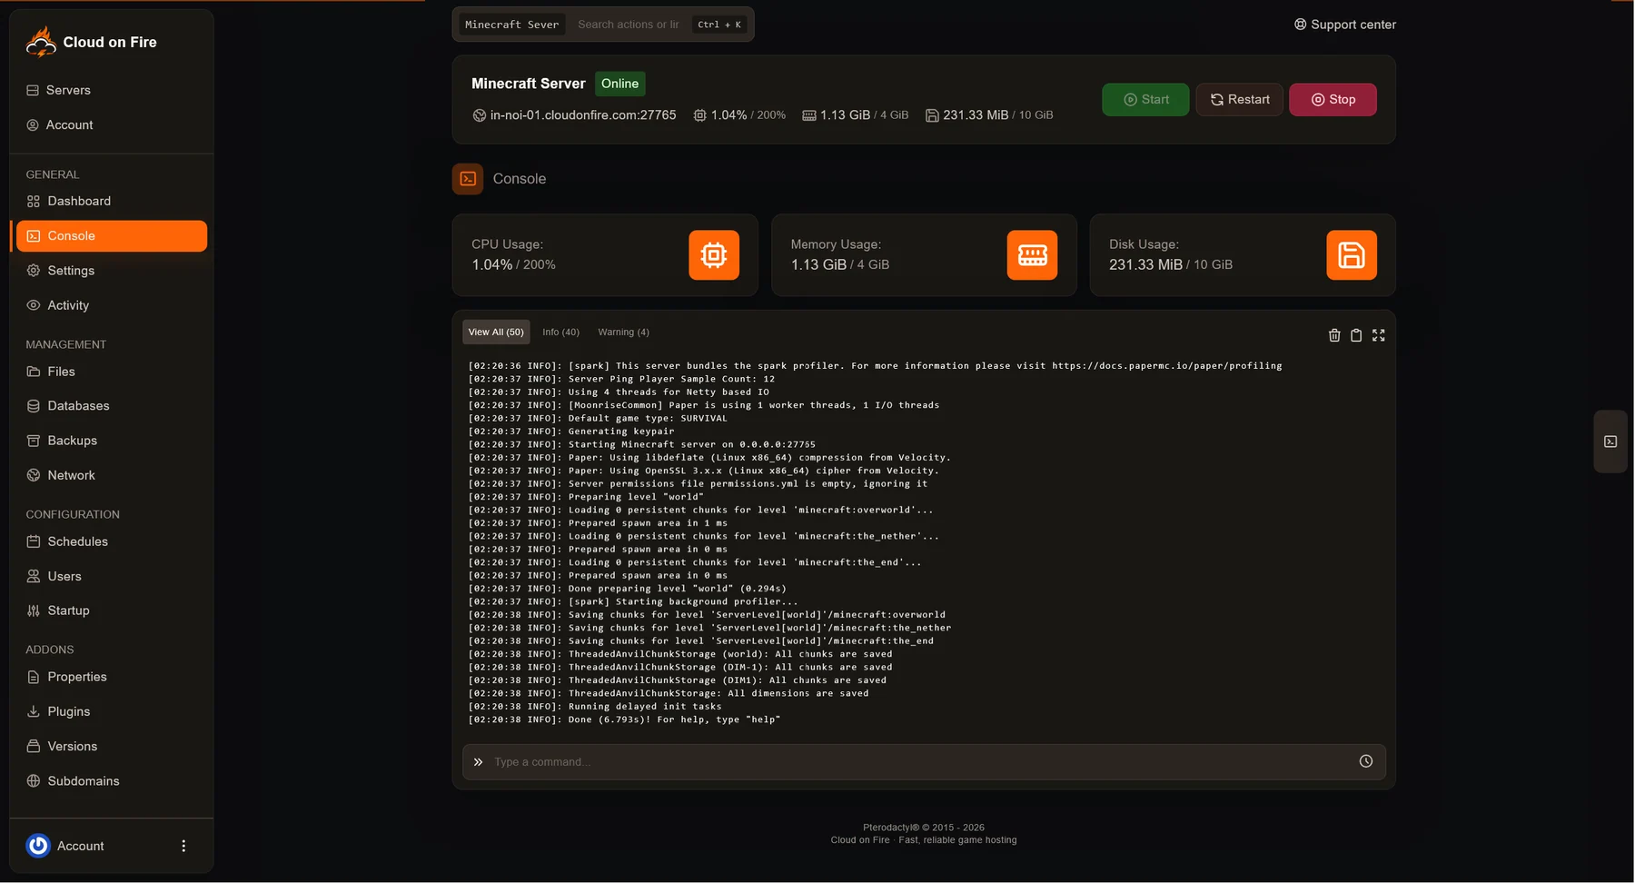The image size is (1635, 883).
Task: Click the header disk 231.33 MiB stat
Action: point(989,115)
